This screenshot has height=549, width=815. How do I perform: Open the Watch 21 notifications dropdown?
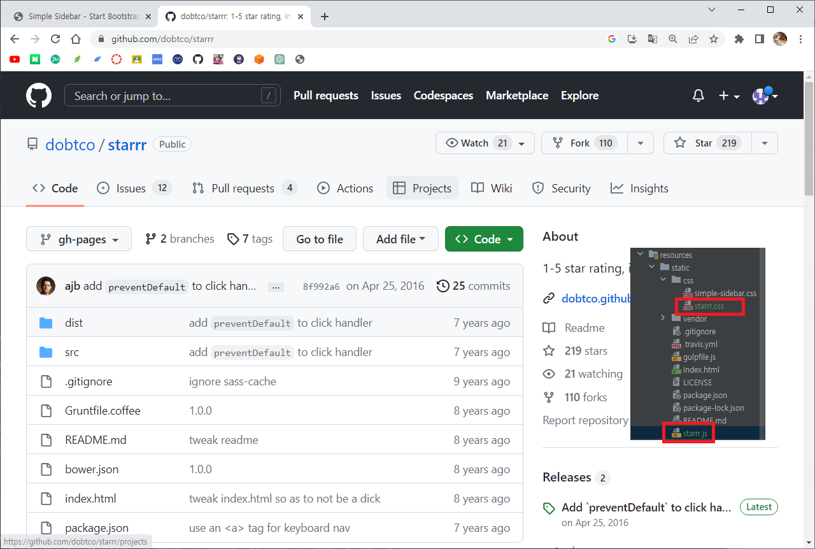pos(485,143)
